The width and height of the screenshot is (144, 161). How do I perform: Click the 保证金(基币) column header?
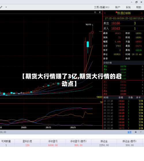coord(129,141)
